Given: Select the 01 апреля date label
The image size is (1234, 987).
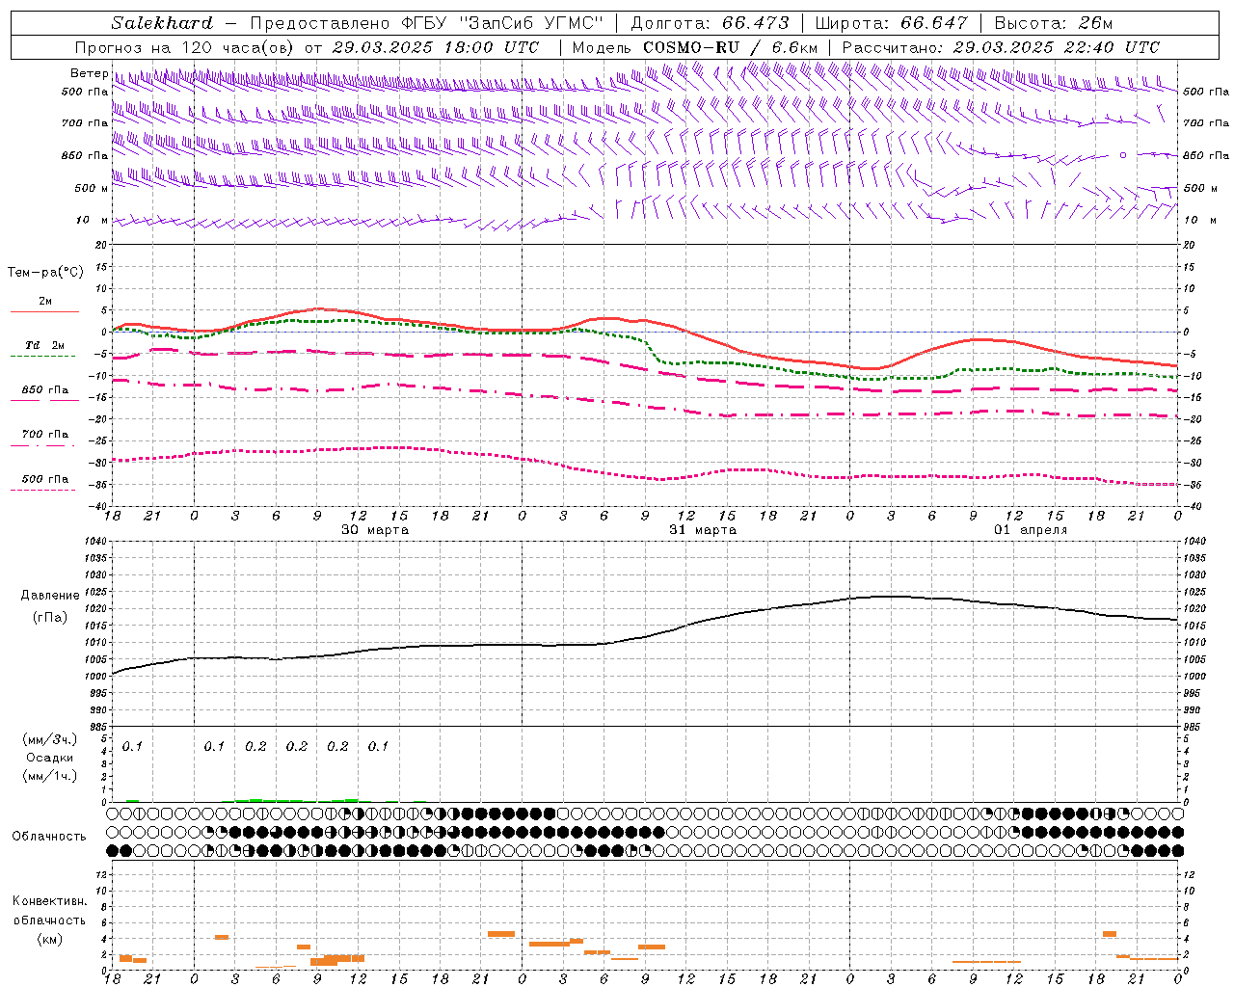Looking at the screenshot, I should coord(1031,530).
